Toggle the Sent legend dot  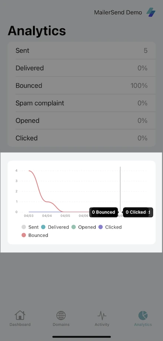pos(24,227)
